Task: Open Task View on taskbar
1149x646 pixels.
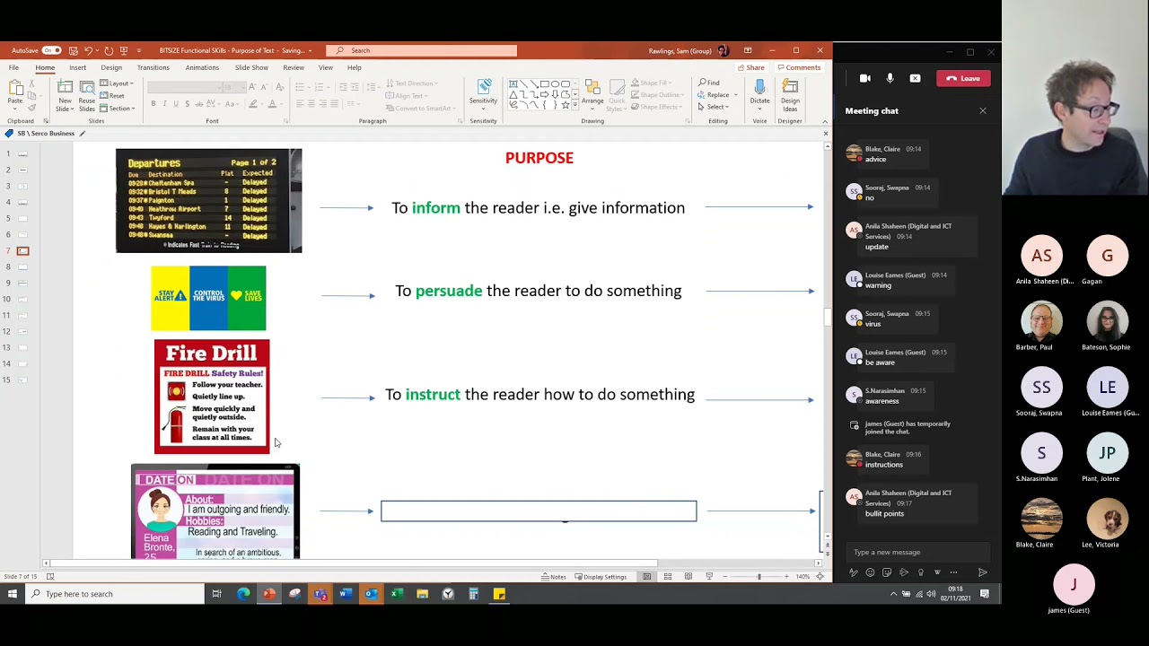Action: pos(216,594)
